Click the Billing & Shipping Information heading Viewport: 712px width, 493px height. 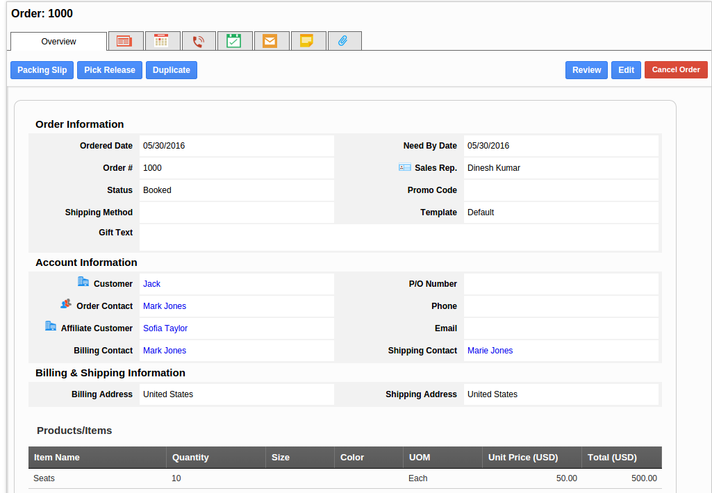pos(110,373)
